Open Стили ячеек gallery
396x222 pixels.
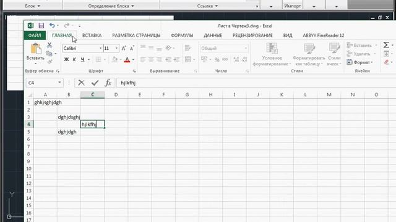pos(334,54)
